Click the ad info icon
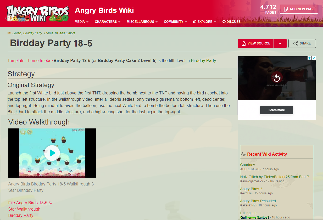The image size is (323, 220). (x=309, y=58)
